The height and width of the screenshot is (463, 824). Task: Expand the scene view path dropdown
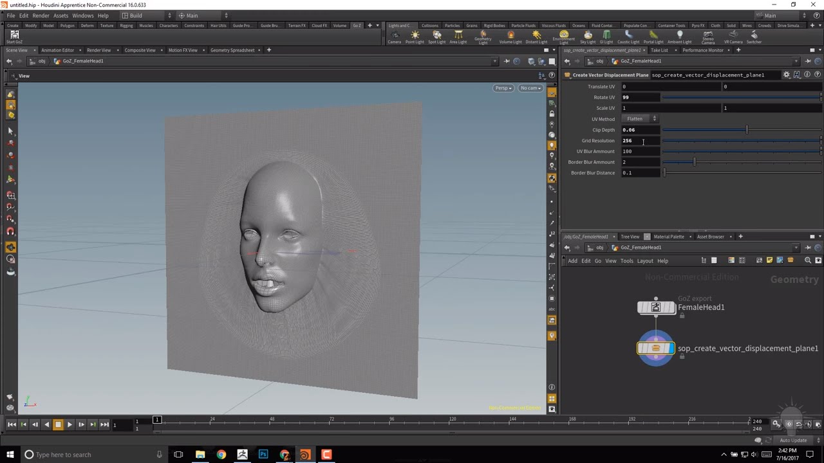(x=495, y=61)
